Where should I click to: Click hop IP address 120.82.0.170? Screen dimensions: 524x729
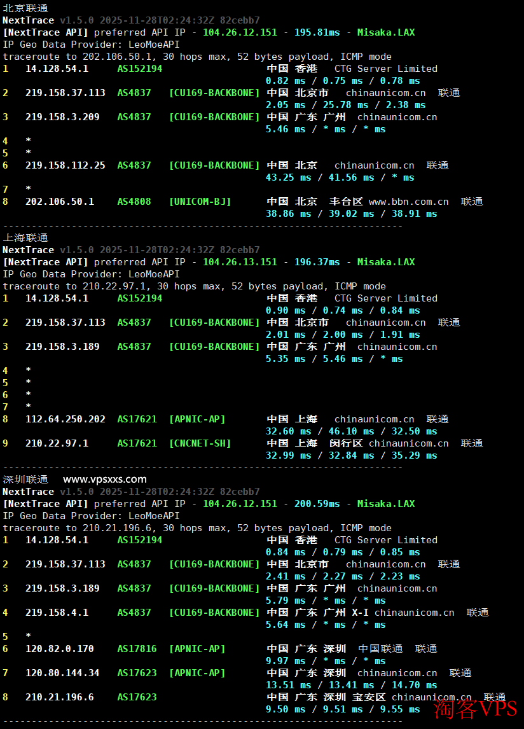pos(59,649)
